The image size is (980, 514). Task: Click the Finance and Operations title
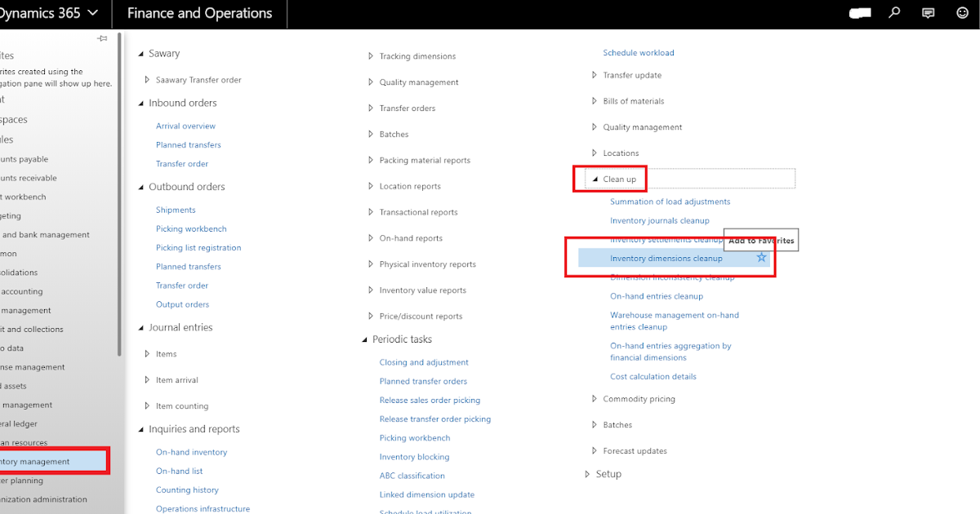click(x=198, y=13)
